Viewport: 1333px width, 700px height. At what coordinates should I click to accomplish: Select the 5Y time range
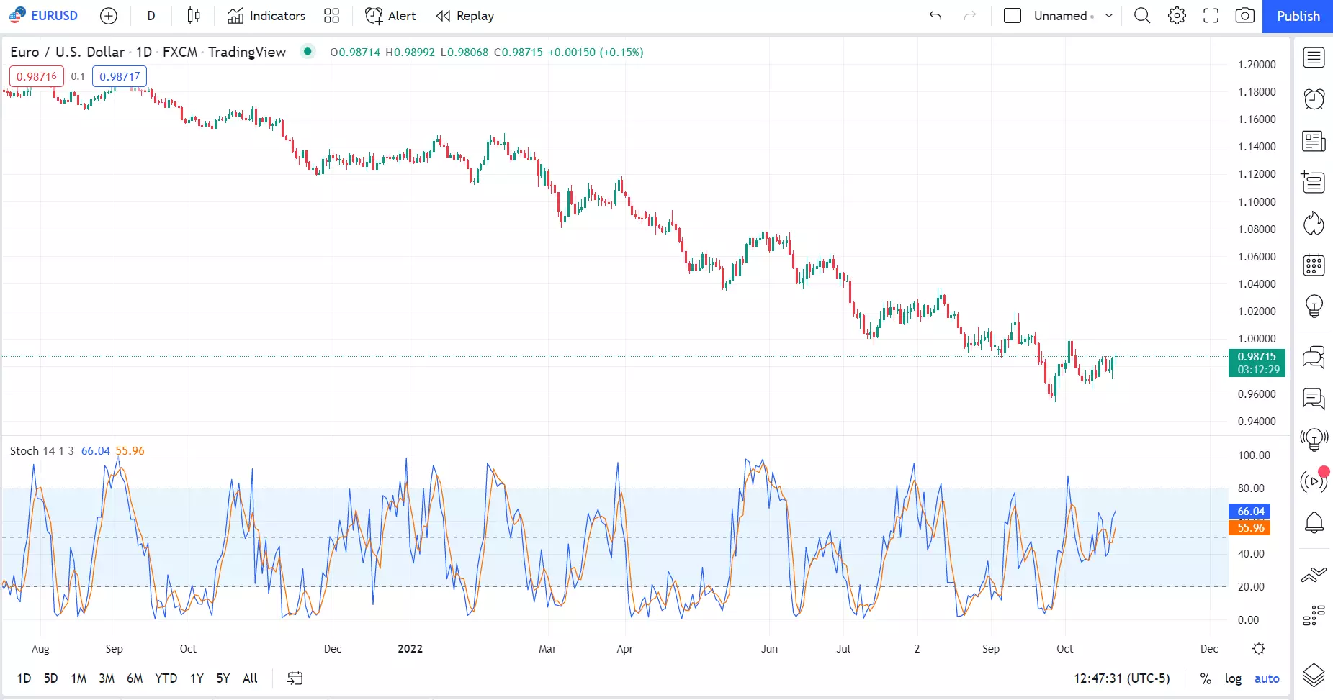tap(223, 678)
